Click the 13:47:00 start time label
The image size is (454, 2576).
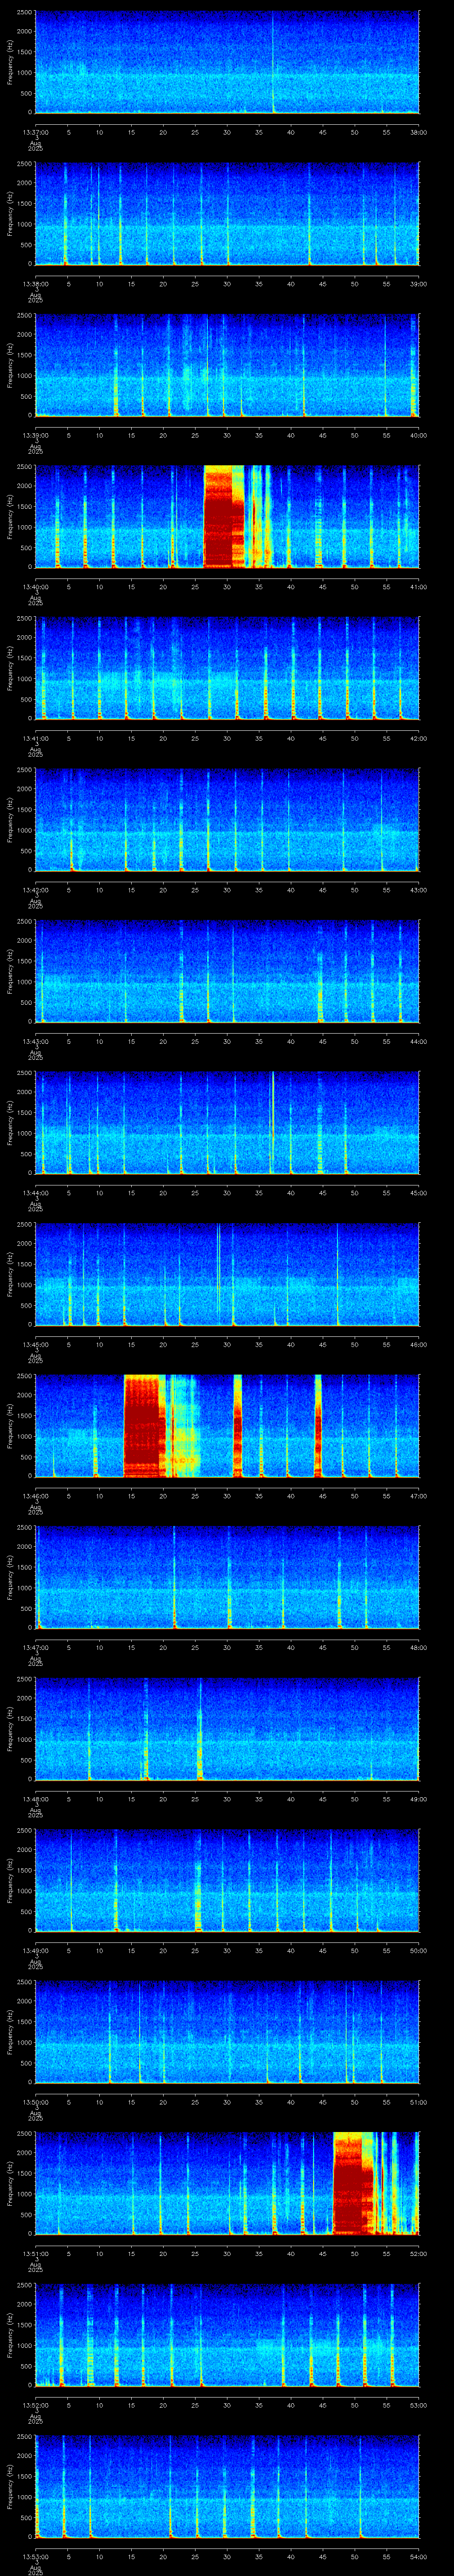(36, 1647)
